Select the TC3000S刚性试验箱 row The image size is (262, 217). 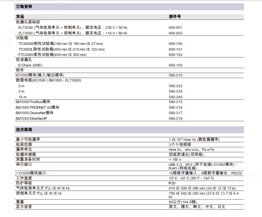tap(61, 44)
